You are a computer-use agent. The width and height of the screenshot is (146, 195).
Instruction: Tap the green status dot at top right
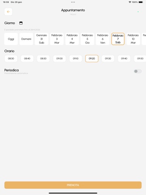pos(138,12)
